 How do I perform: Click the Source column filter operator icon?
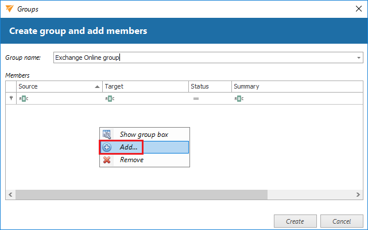pyautogui.click(x=23, y=98)
